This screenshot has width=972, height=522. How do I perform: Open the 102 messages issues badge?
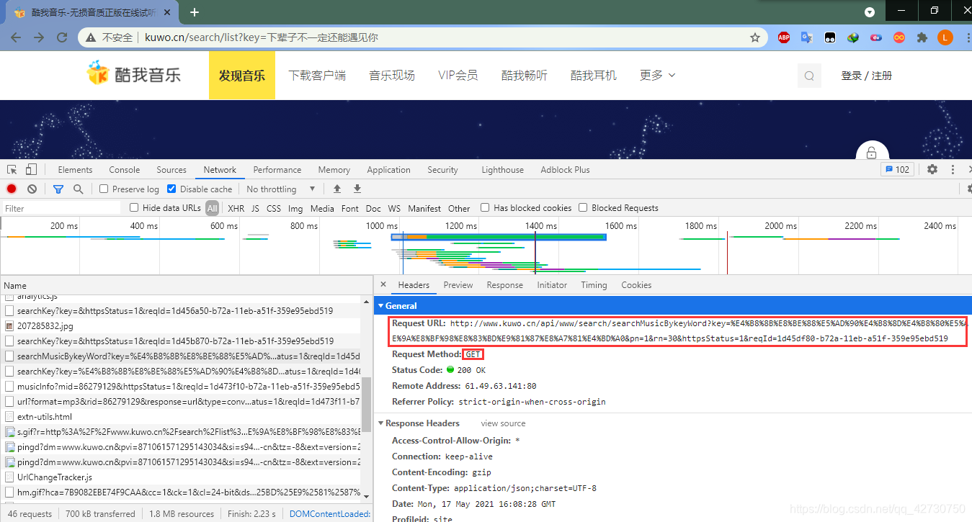pyautogui.click(x=897, y=170)
